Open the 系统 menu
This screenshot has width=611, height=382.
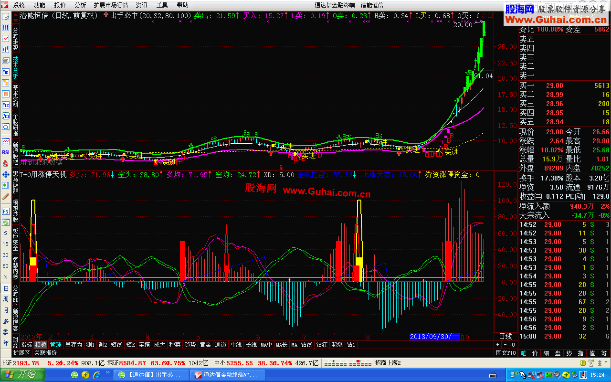(19, 5)
